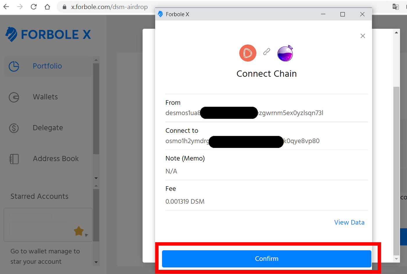Click the fee value 0.001319 DSM
This screenshot has height=274, width=407.
[185, 201]
